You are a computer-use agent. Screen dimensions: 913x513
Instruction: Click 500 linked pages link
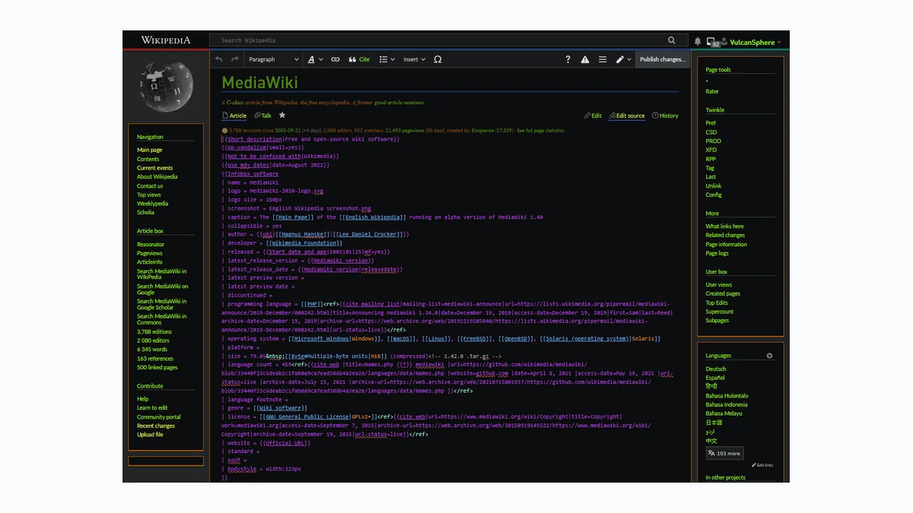[x=157, y=368]
